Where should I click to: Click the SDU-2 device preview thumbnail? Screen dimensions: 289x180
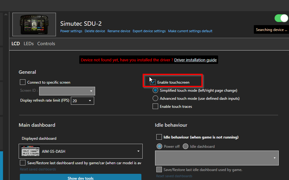click(34, 24)
